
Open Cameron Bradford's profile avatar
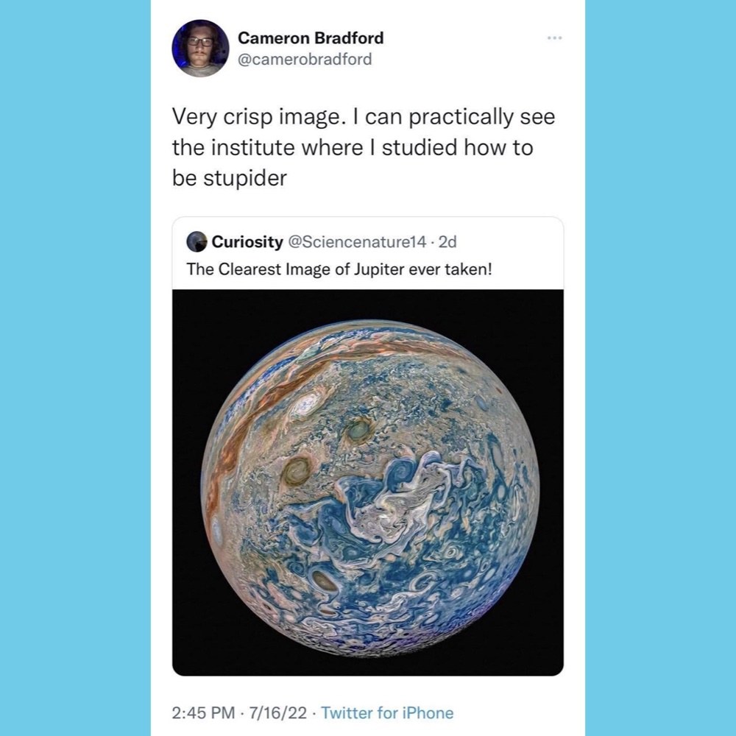(200, 49)
